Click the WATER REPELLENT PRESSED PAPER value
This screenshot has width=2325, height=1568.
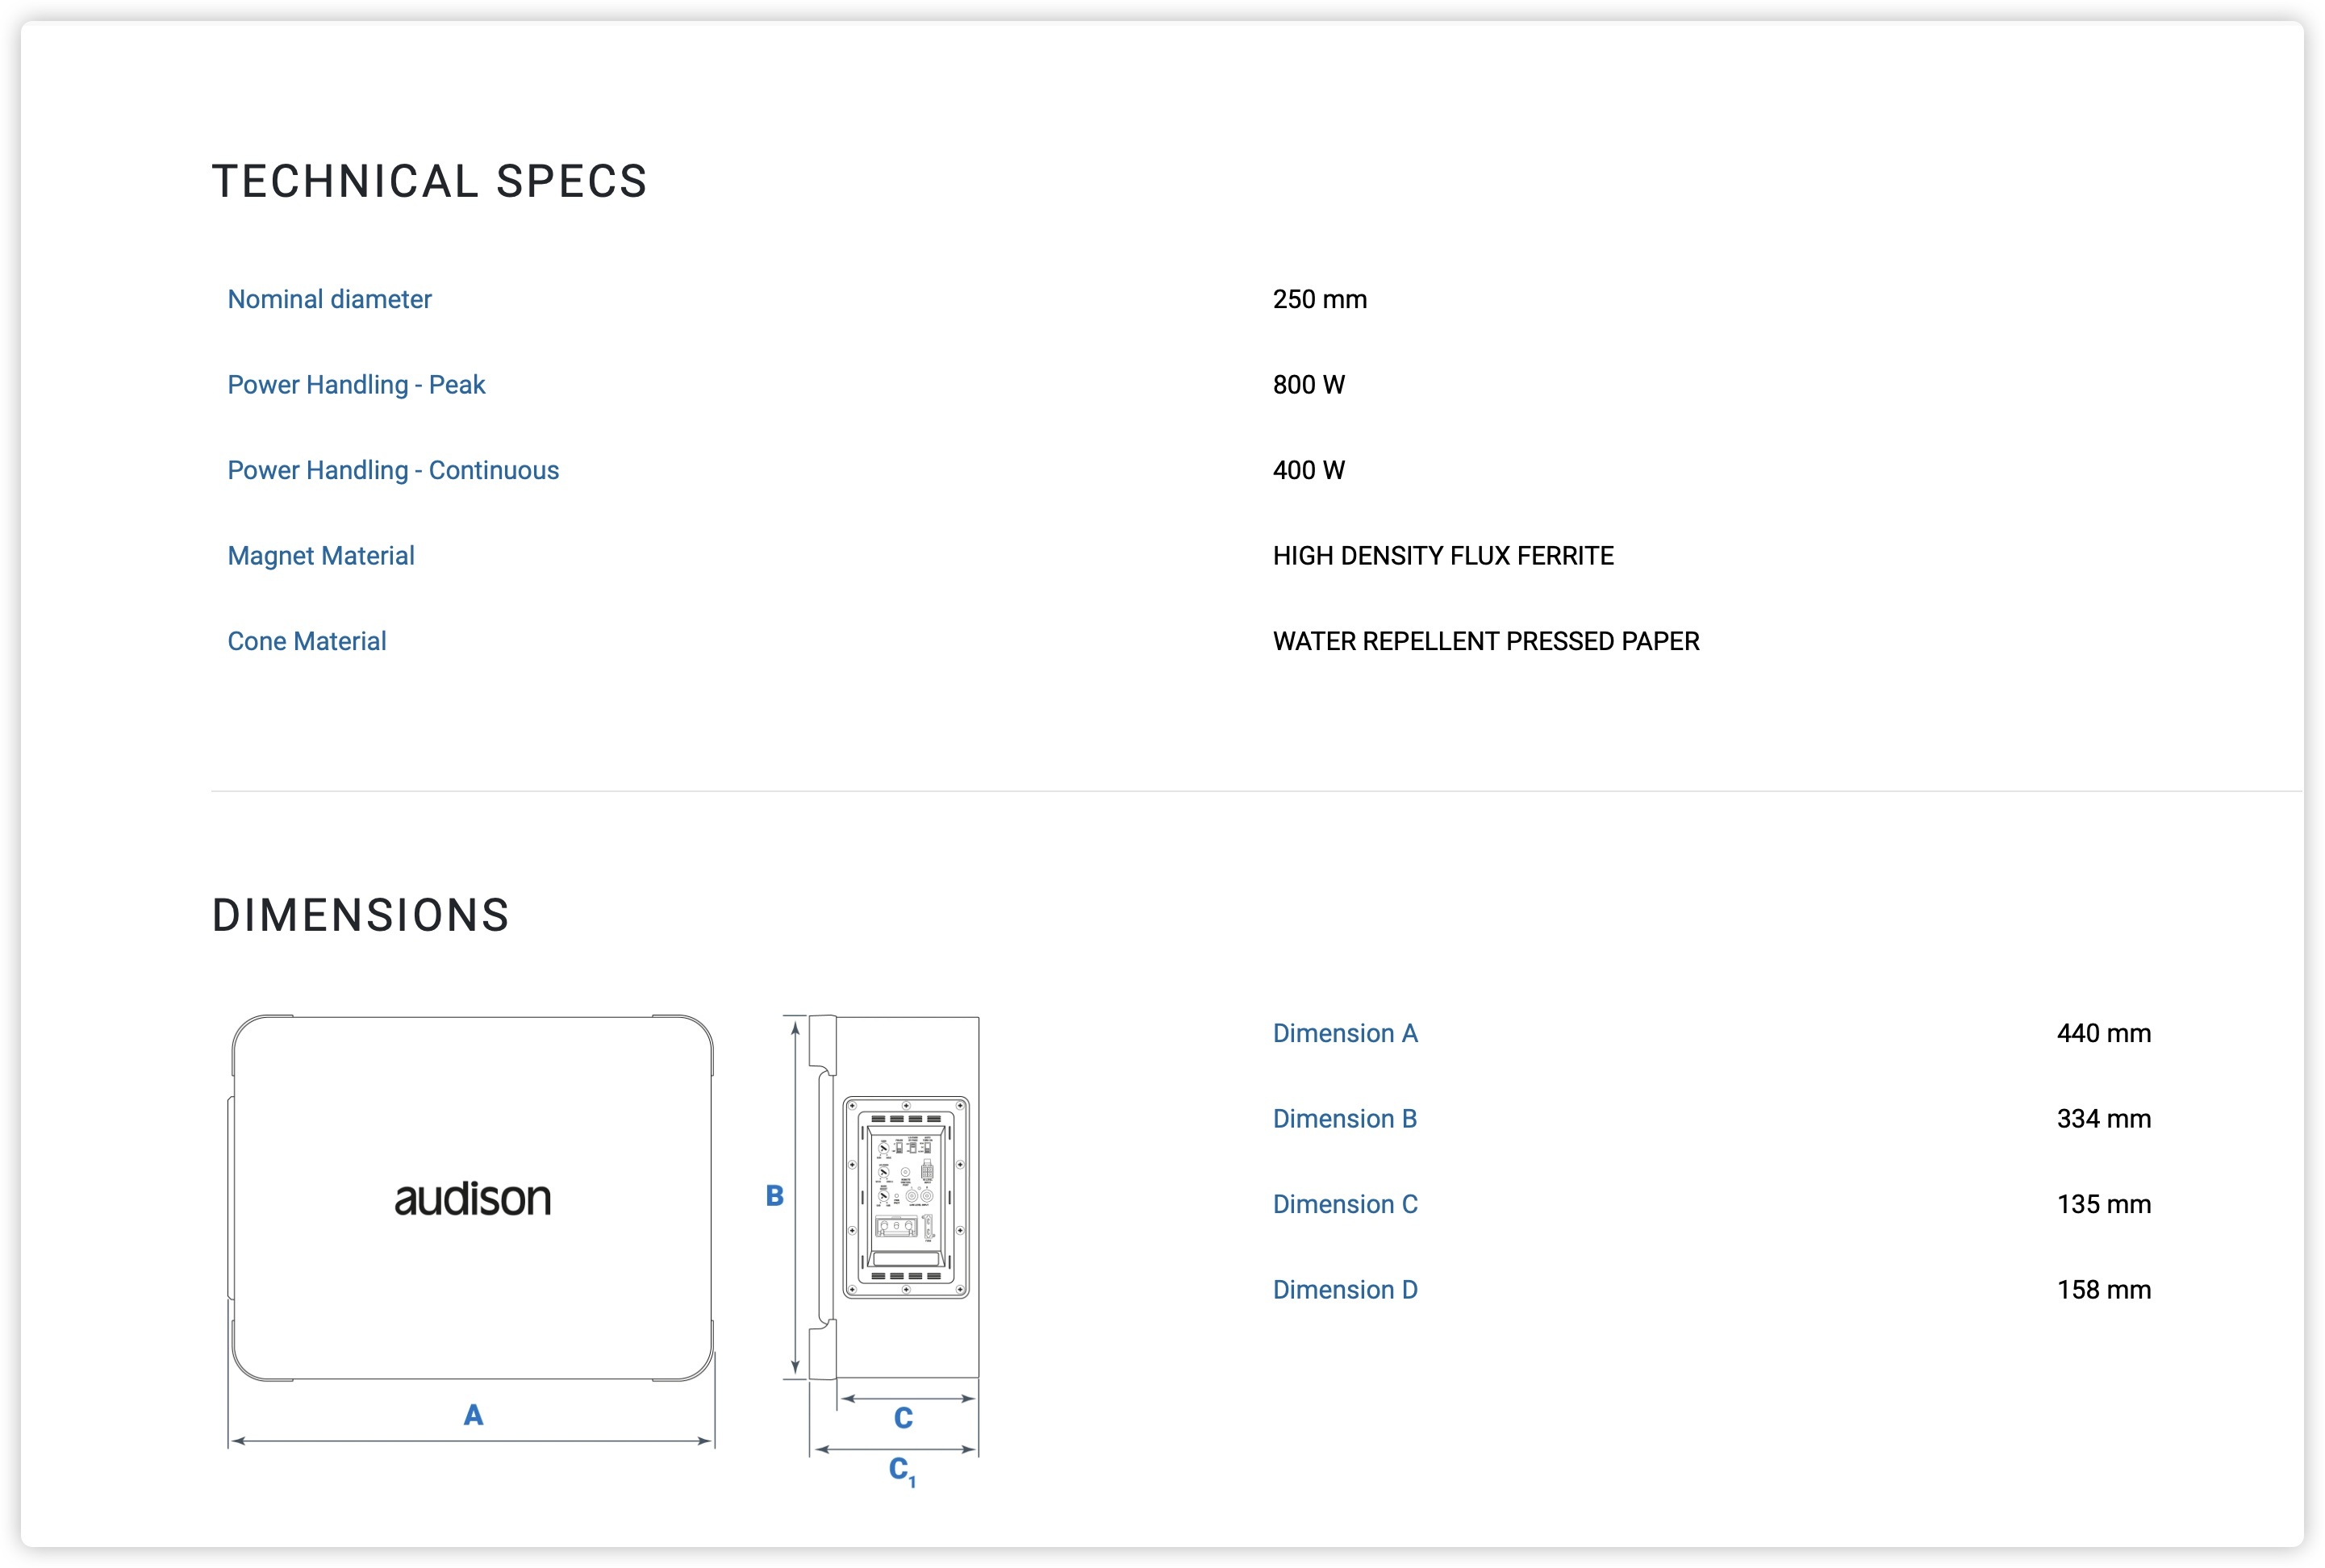pos(1486,641)
